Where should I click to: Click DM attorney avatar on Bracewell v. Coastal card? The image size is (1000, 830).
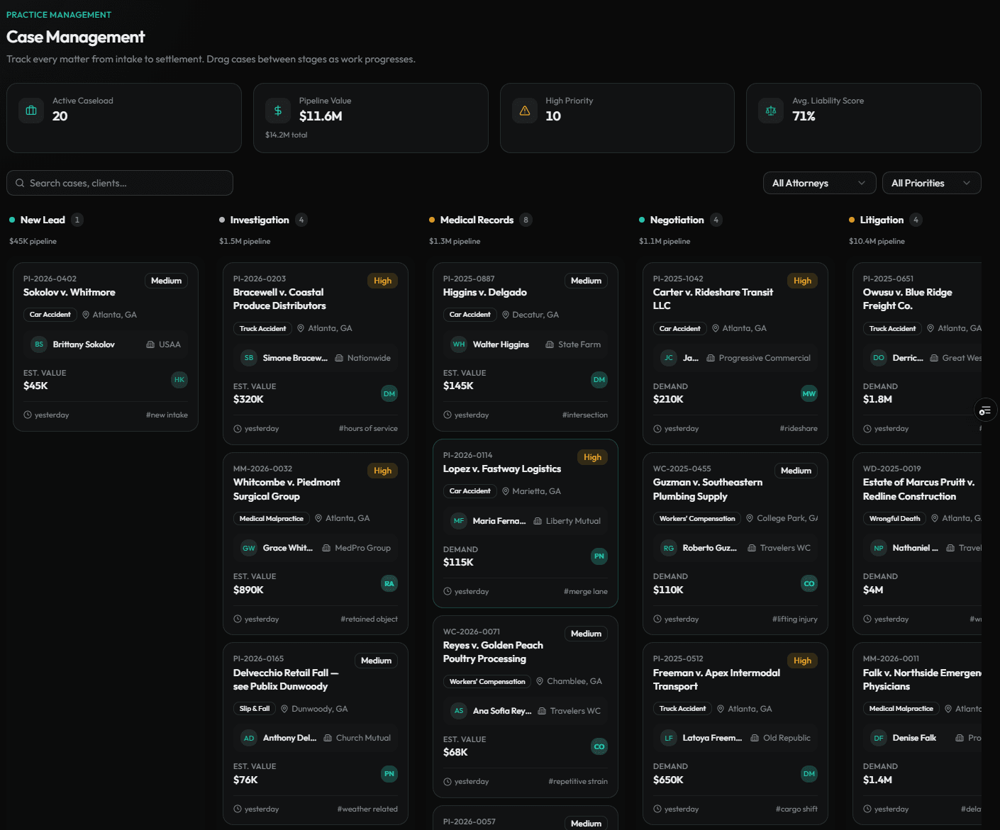(x=389, y=393)
